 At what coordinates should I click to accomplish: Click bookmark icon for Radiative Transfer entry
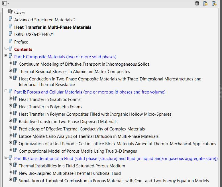15,121
